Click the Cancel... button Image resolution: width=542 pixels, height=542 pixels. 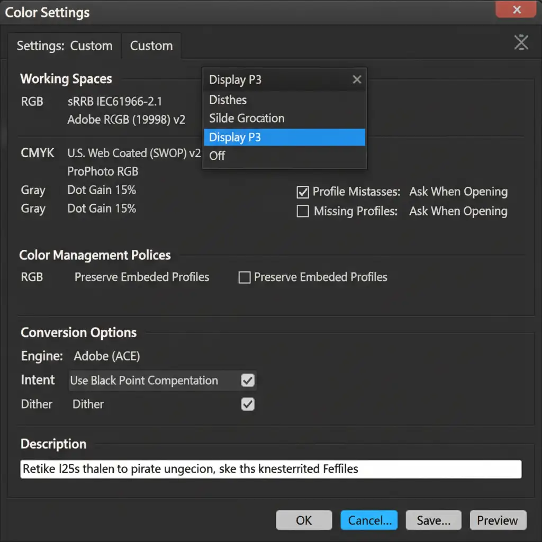[x=369, y=520]
